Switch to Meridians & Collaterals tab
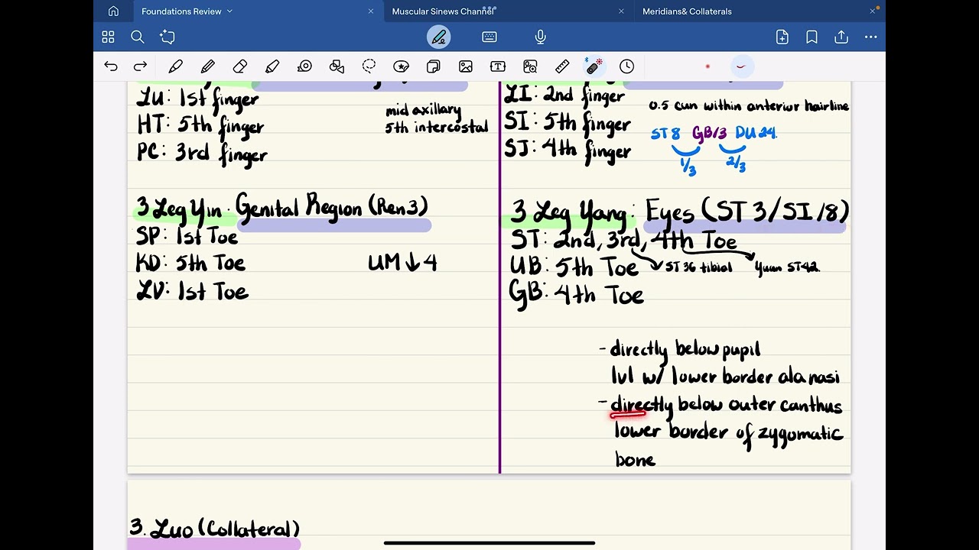This screenshot has width=979, height=550. [687, 11]
